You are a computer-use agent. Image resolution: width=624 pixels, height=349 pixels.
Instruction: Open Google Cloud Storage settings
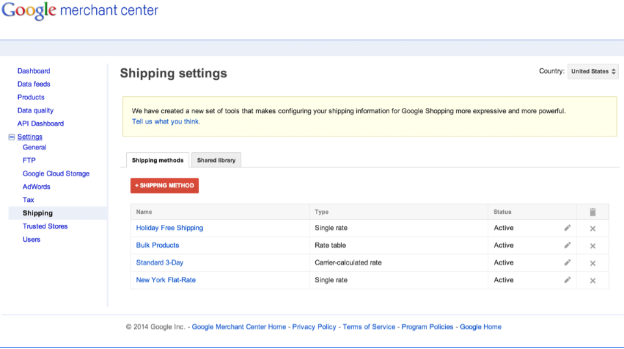click(x=56, y=174)
